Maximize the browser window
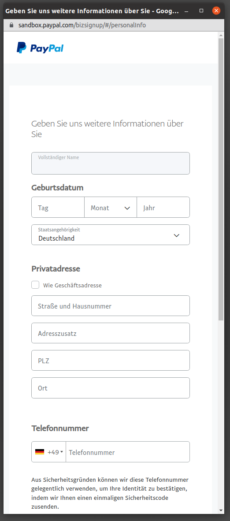 tap(201, 11)
